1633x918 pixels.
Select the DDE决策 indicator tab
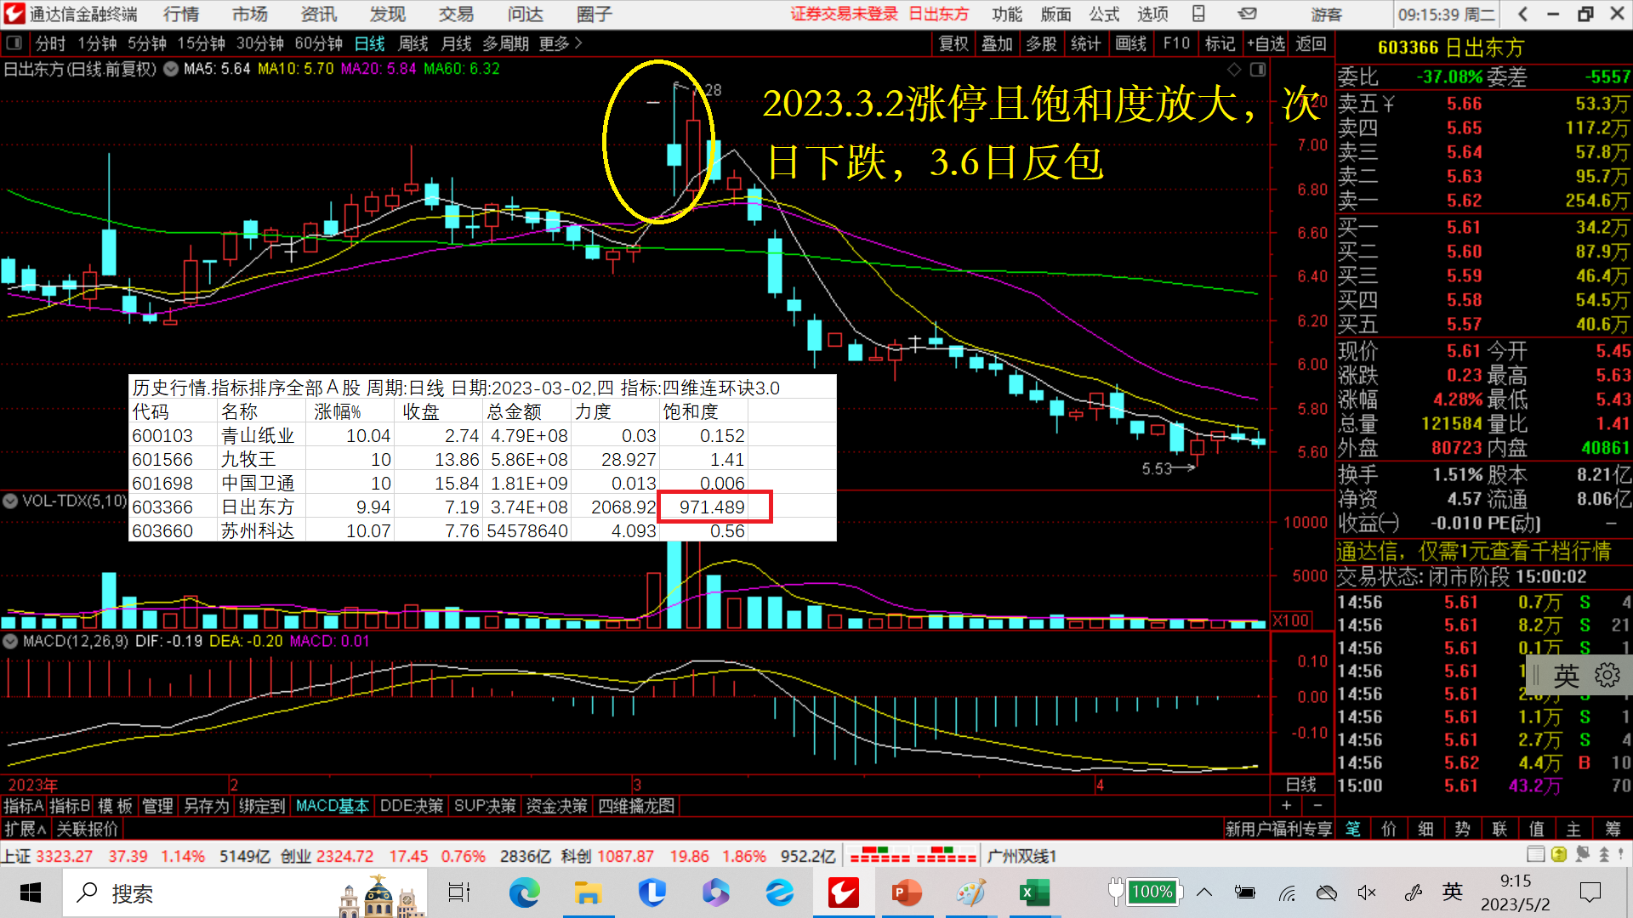411,805
